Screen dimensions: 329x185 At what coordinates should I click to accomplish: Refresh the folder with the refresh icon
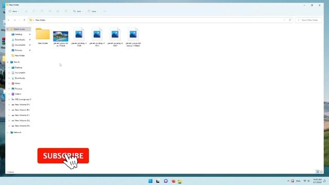coord(290,20)
